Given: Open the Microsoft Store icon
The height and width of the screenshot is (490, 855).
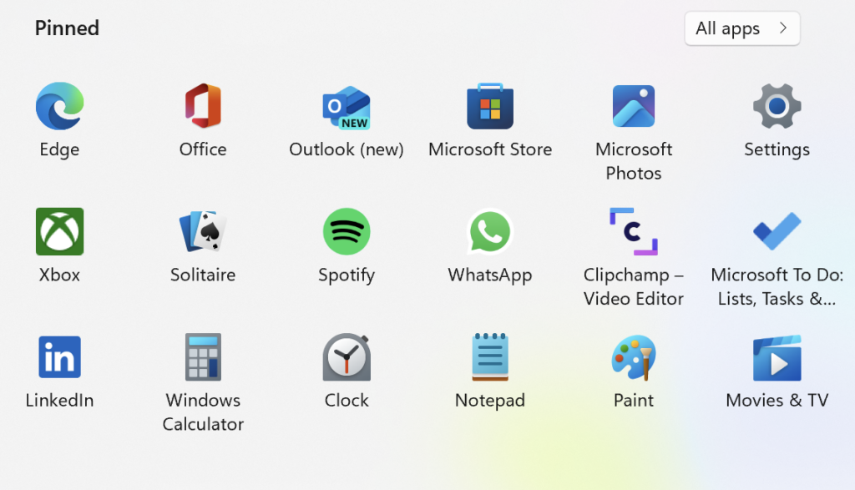Looking at the screenshot, I should (489, 106).
